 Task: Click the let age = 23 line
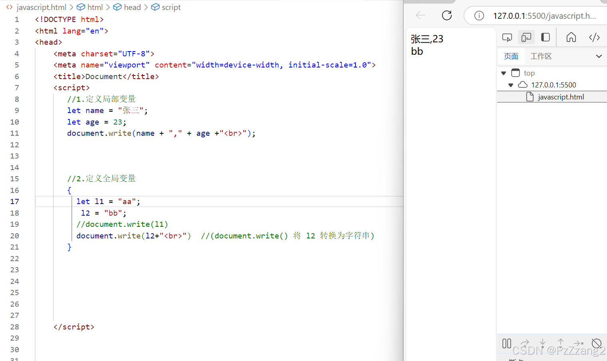pyautogui.click(x=97, y=122)
